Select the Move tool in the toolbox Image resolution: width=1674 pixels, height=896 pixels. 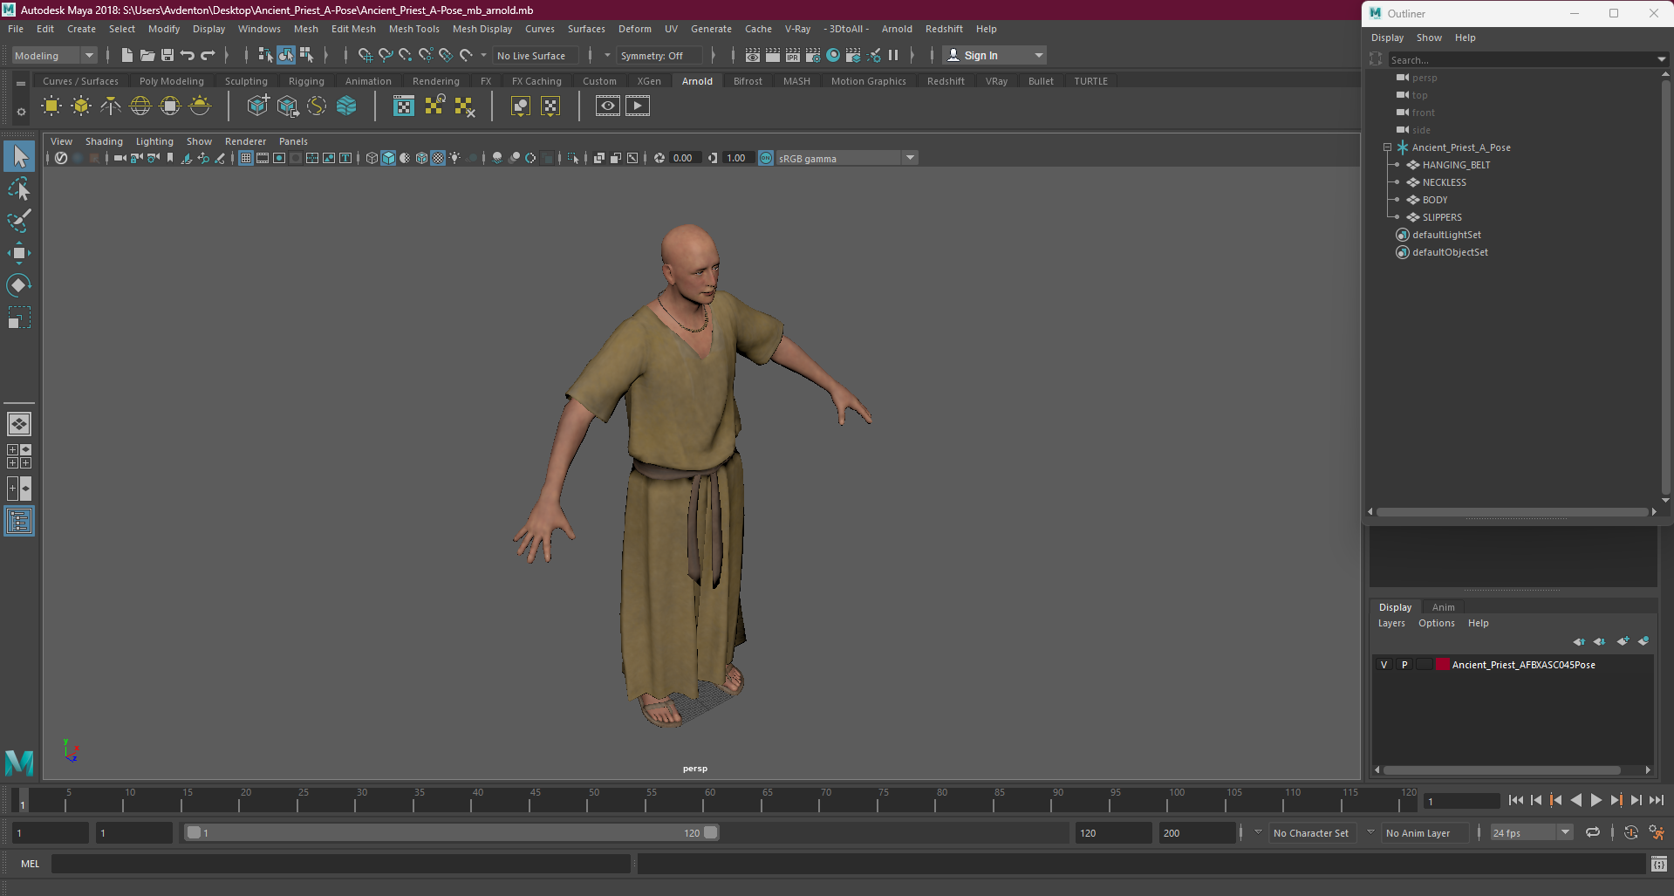(18, 254)
